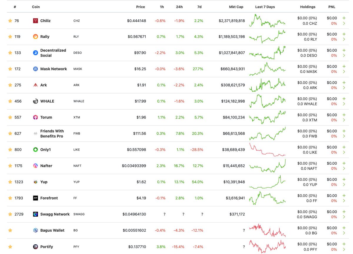Sort the table by Price column

141,7
